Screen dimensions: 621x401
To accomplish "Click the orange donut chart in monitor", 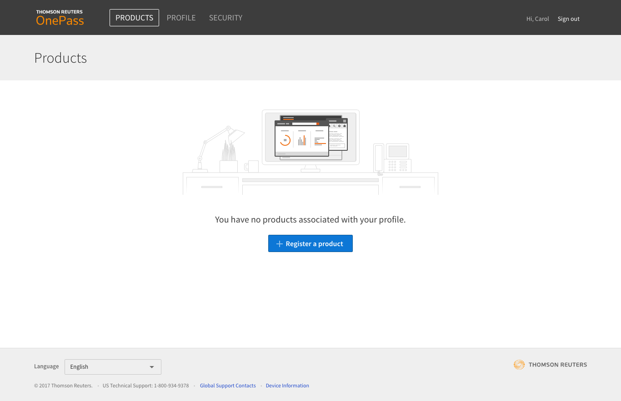I will [x=285, y=140].
